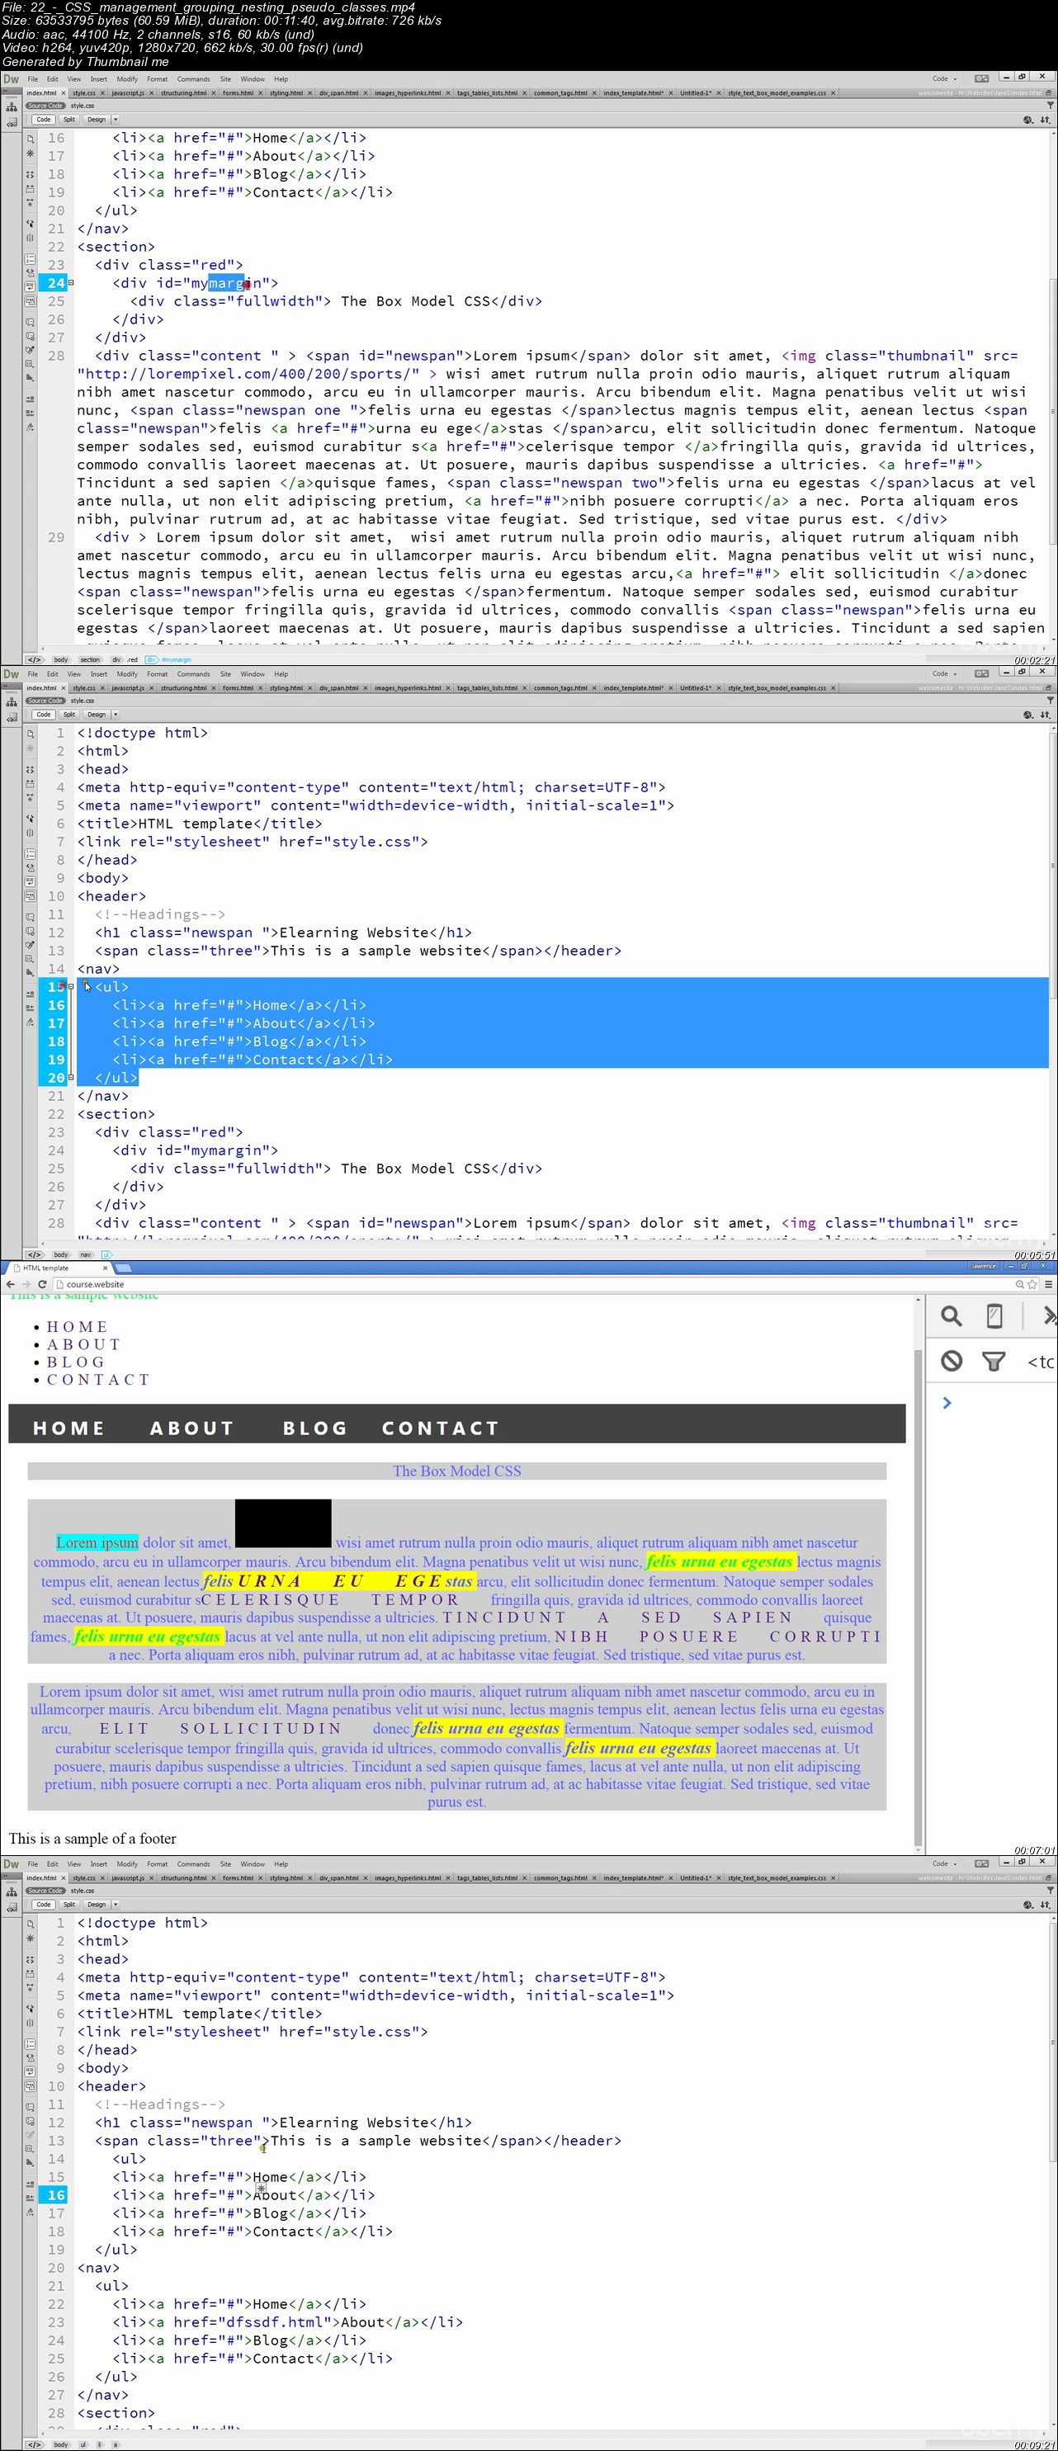Toggle the console filter funnel icon
Viewport: 1058px width, 2451px height.
coord(994,1362)
